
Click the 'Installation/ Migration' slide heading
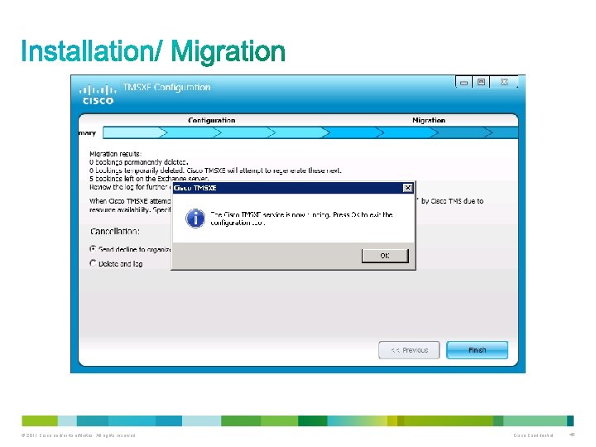pos(153,51)
